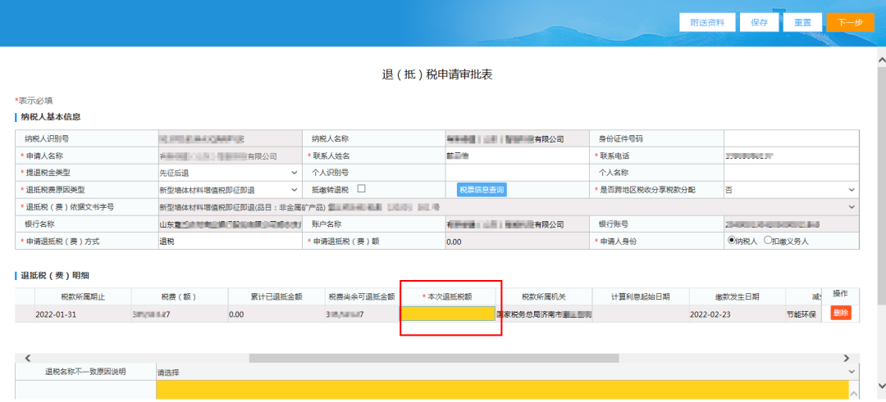Click the 联系人姓名 input field
This screenshot has height=402, width=886.
click(x=517, y=156)
